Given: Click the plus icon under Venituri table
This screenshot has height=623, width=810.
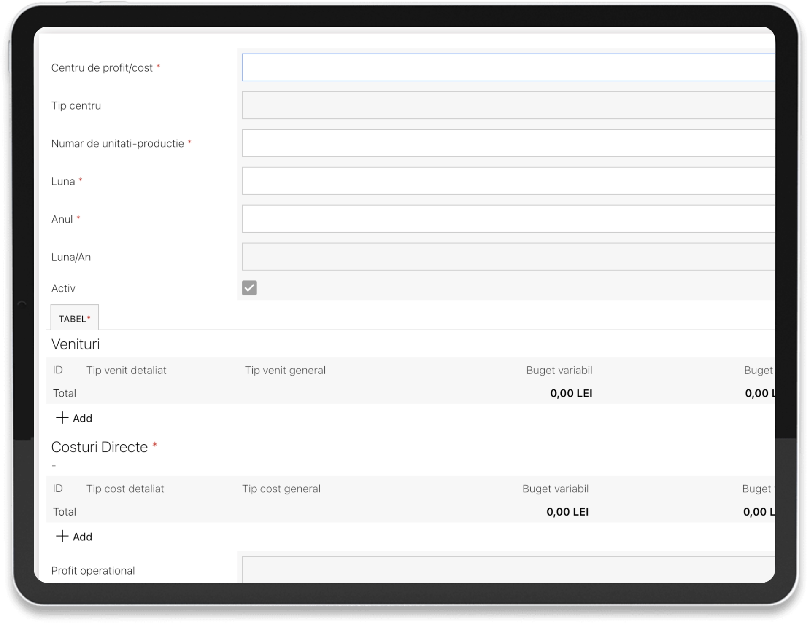Looking at the screenshot, I should tap(62, 418).
